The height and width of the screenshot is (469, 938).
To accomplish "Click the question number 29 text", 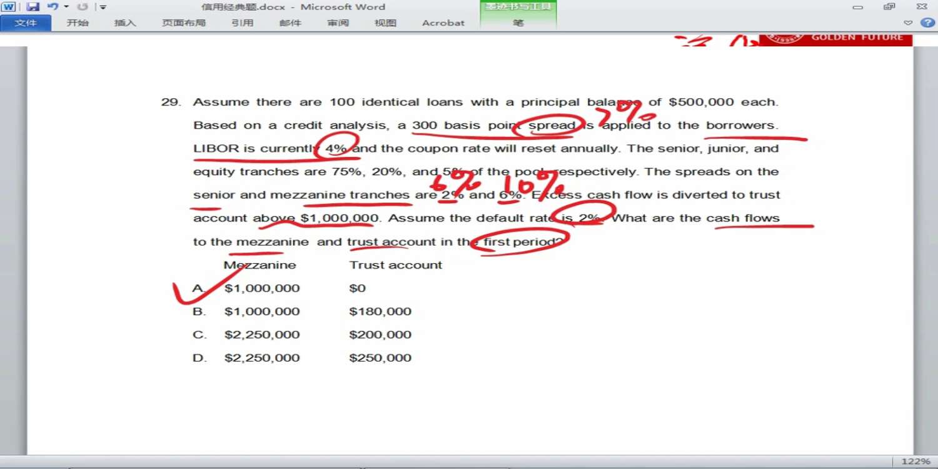I will pos(171,102).
